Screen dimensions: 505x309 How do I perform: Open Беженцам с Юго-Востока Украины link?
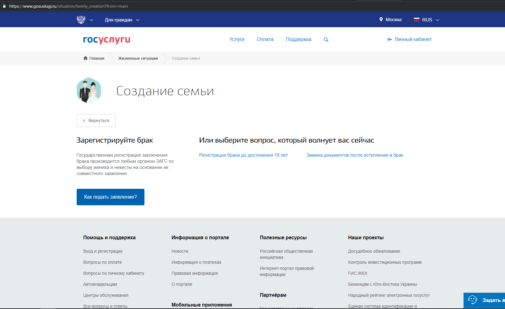[383, 284]
